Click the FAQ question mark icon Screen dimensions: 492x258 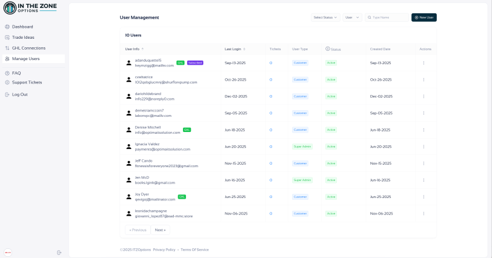7,73
